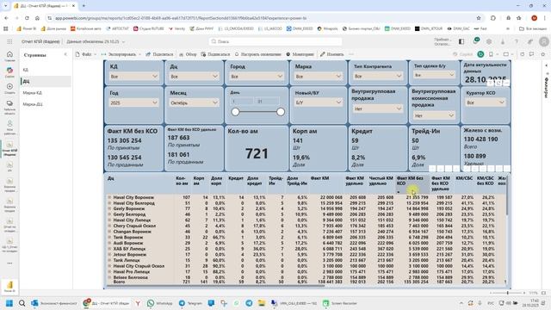Click the Set alert button

tap(257, 54)
